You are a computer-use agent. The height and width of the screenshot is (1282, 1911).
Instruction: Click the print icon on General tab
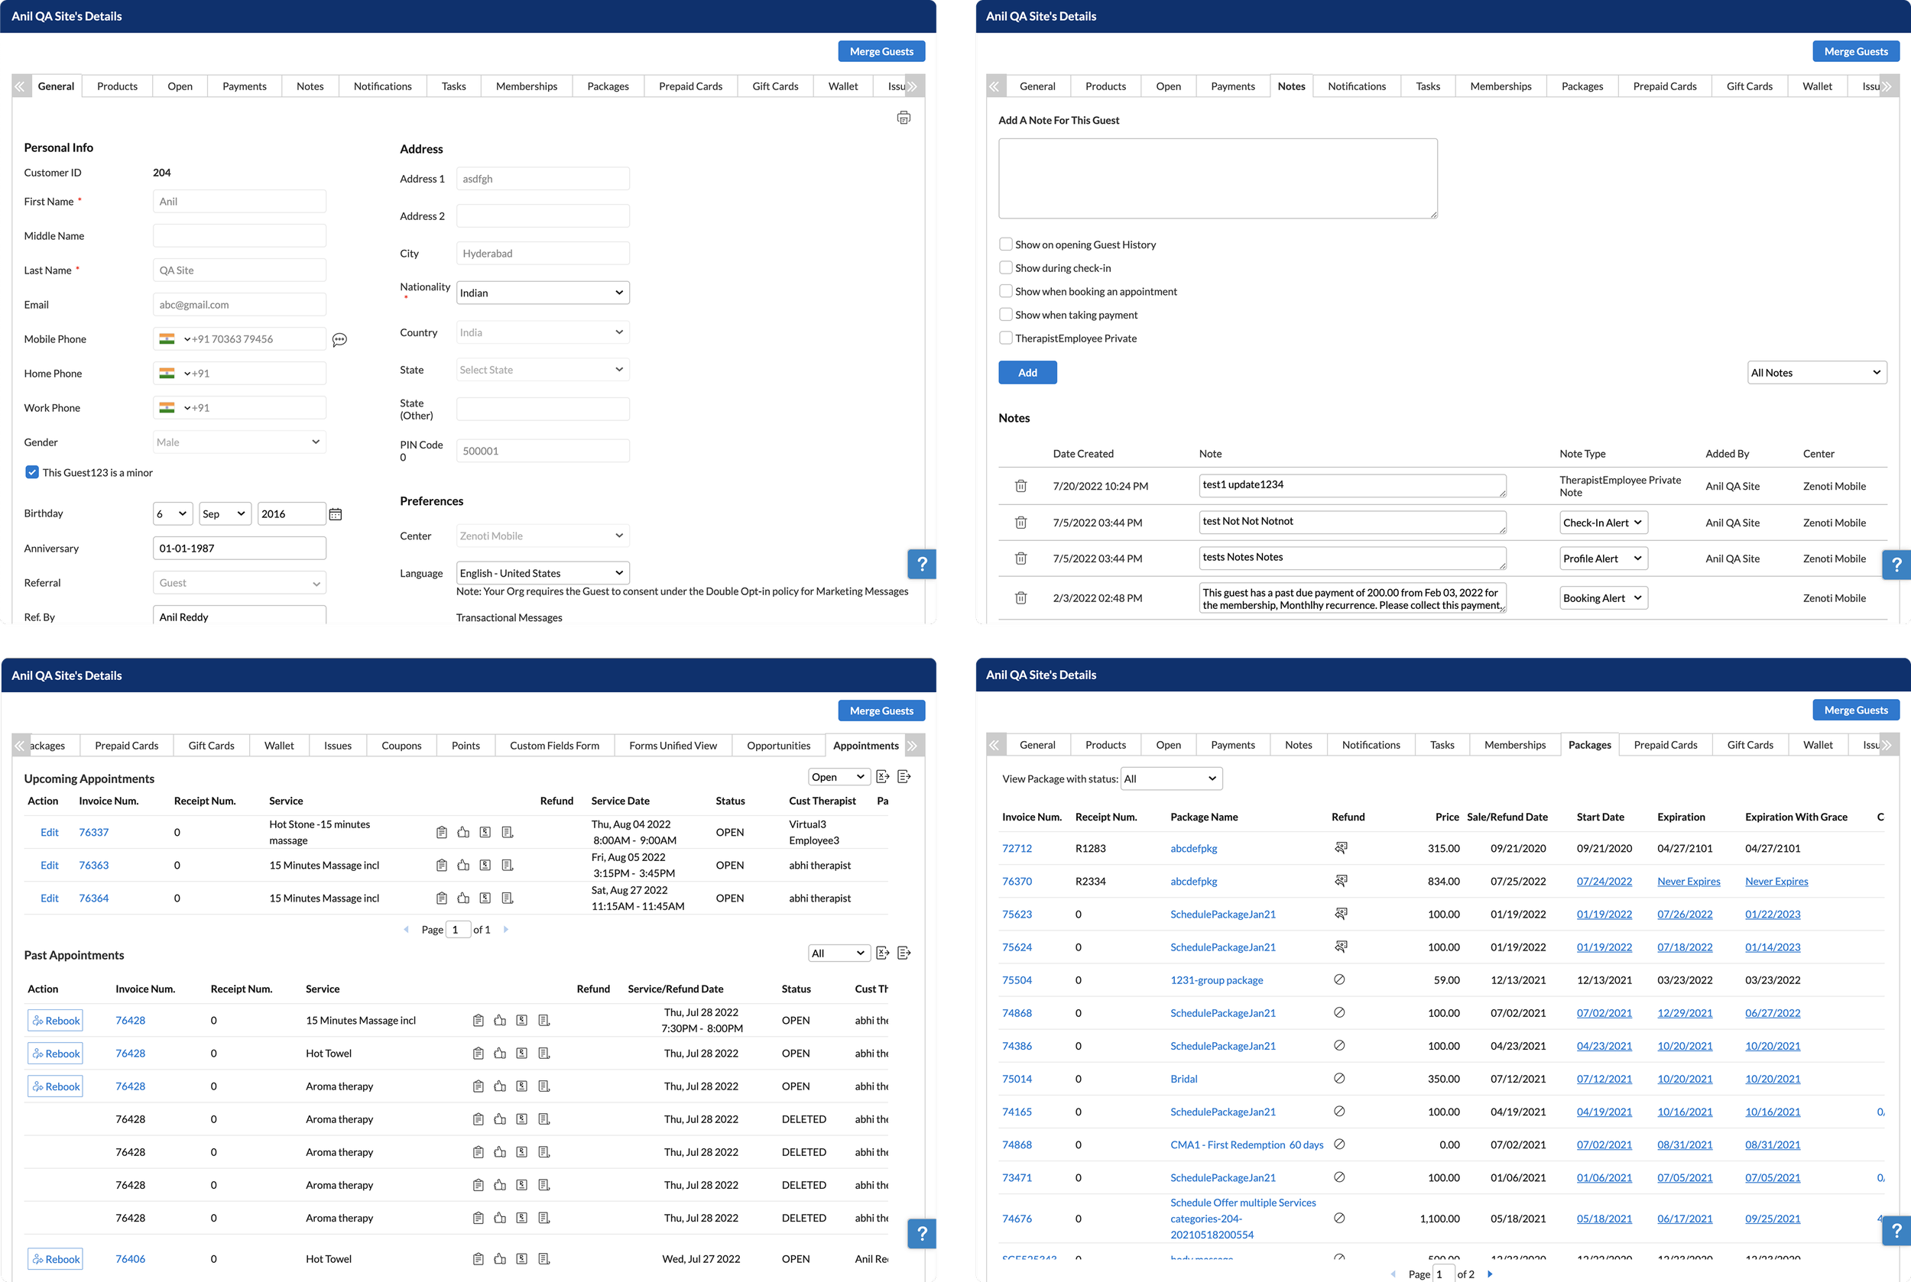(x=904, y=118)
